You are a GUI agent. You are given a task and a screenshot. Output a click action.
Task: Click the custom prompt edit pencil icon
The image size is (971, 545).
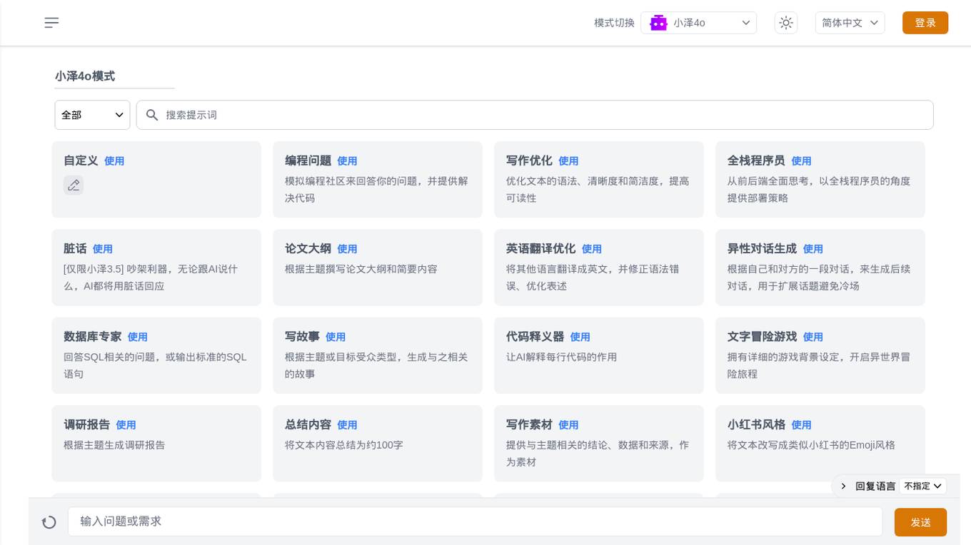pos(74,185)
